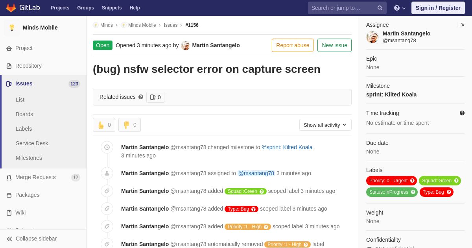Viewport: 472px width, 248px height.
Task: Click the highlighted @msantang78 mention link
Action: (x=256, y=173)
